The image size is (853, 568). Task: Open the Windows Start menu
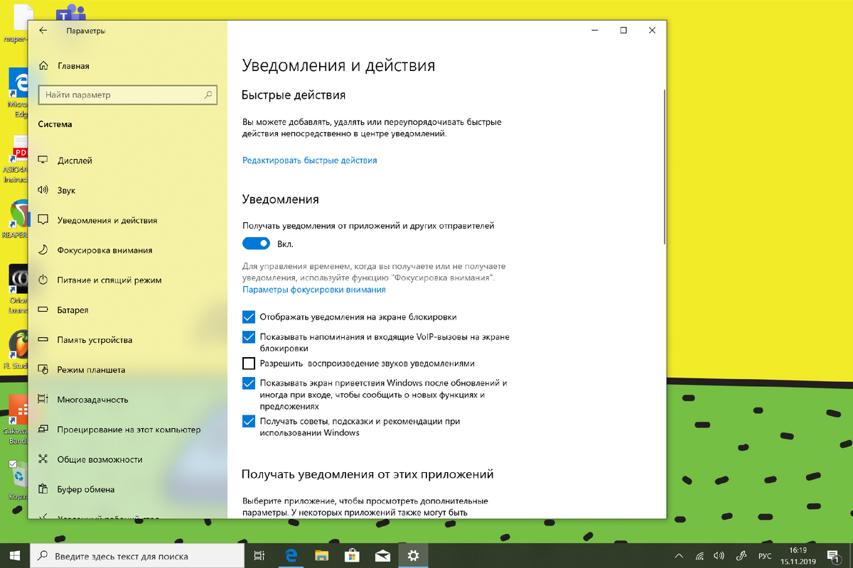pyautogui.click(x=16, y=556)
